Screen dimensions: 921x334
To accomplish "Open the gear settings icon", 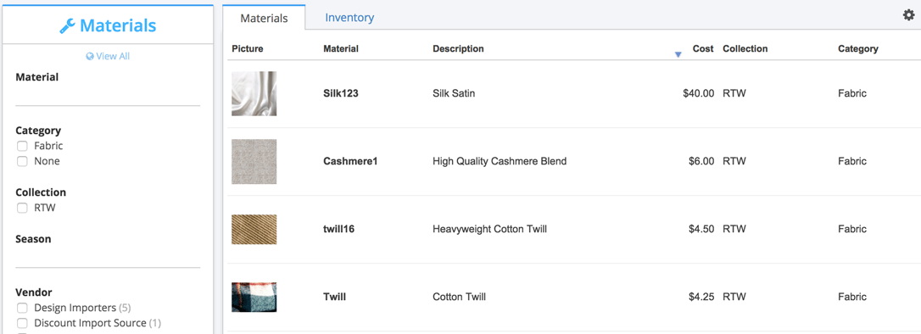I will [908, 15].
